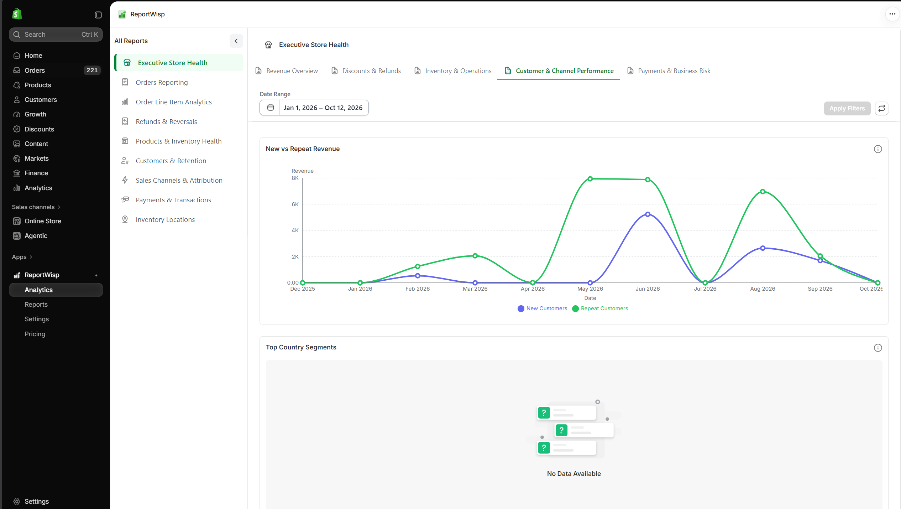The height and width of the screenshot is (509, 901).
Task: Expand the Sales channels section
Action: pyautogui.click(x=36, y=207)
